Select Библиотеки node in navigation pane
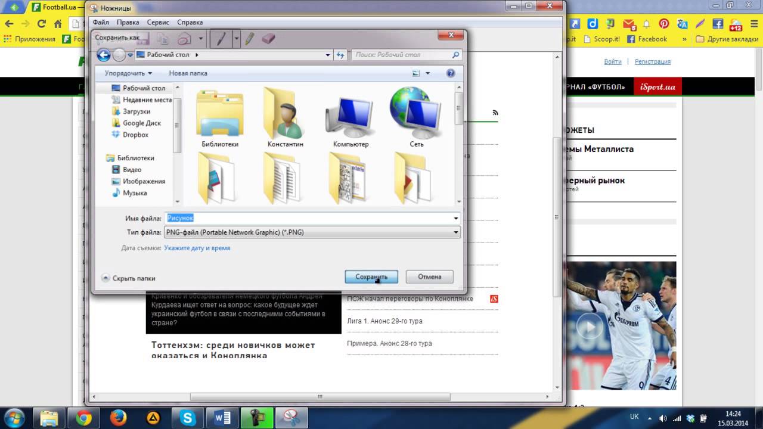 click(x=130, y=158)
